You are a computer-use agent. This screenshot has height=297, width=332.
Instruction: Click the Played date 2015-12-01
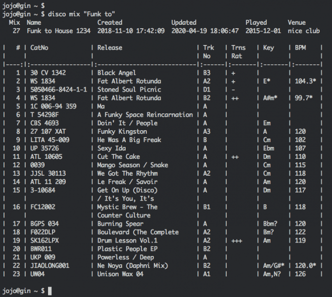[x=263, y=31]
